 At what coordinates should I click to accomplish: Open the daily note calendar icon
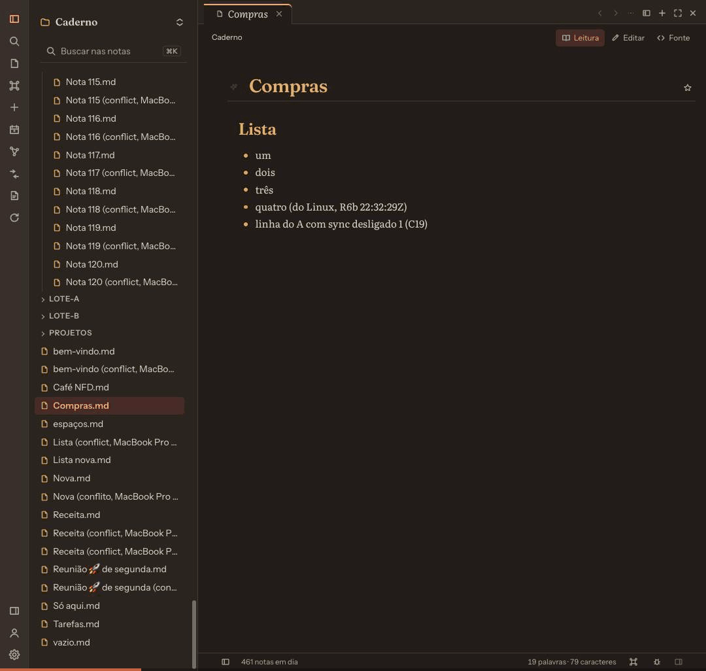(x=14, y=129)
